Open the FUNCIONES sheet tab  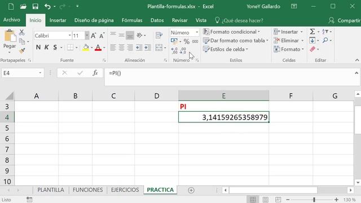click(x=88, y=190)
